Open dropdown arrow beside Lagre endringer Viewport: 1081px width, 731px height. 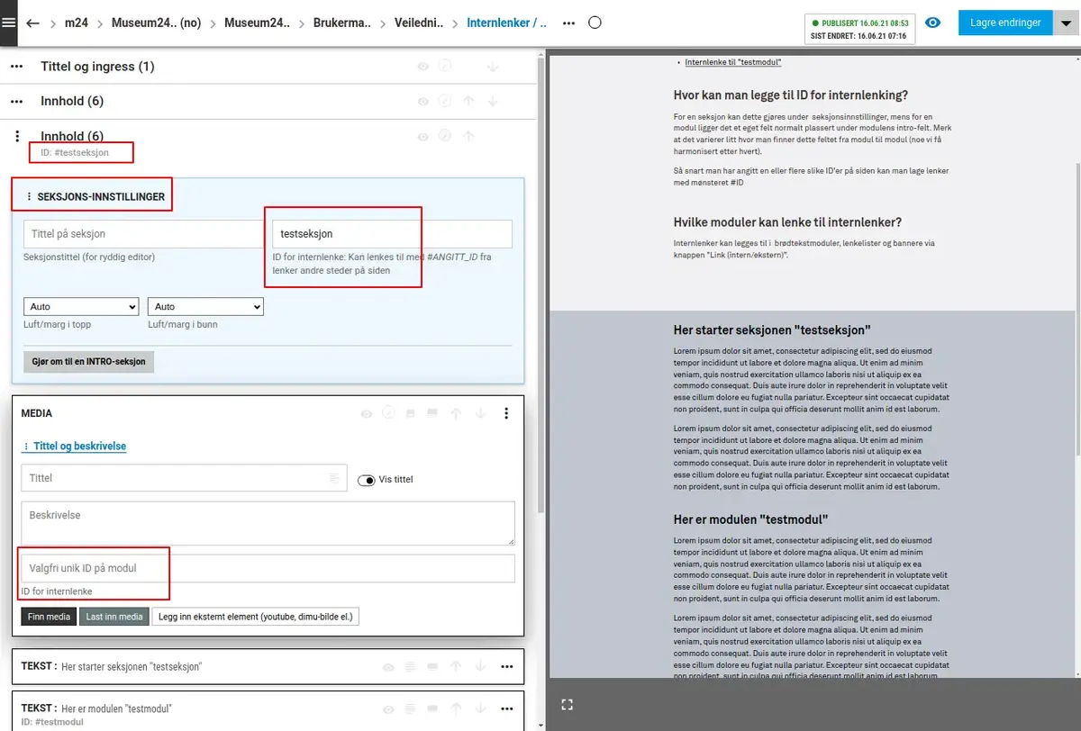(1065, 23)
